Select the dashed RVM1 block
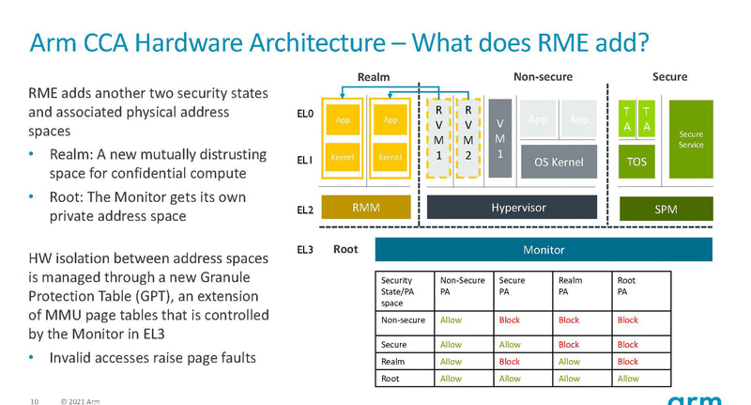 pos(438,138)
